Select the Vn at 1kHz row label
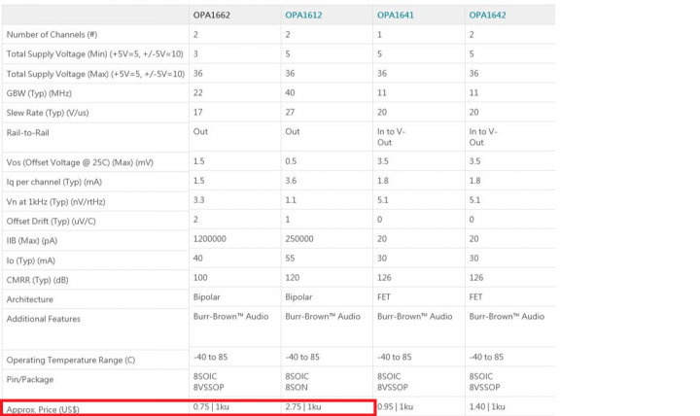Screen dimensions: 700x416 pos(55,202)
